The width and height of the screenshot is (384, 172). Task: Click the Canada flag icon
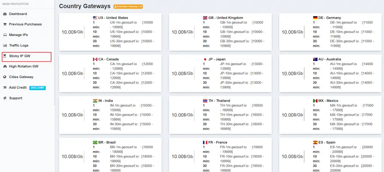point(95,59)
